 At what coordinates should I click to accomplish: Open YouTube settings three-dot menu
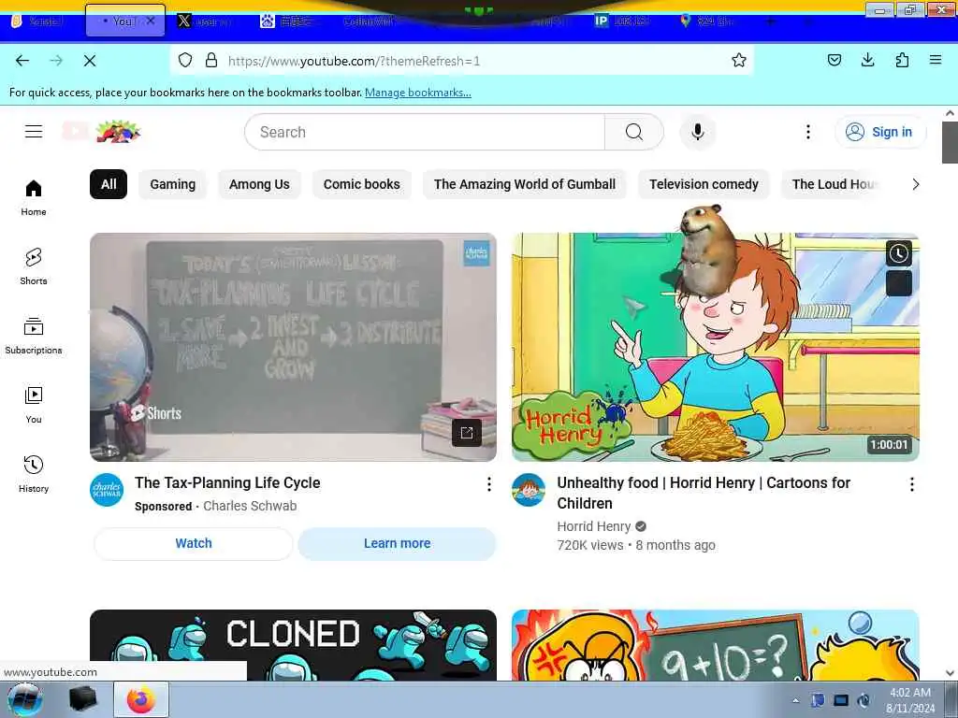807,132
